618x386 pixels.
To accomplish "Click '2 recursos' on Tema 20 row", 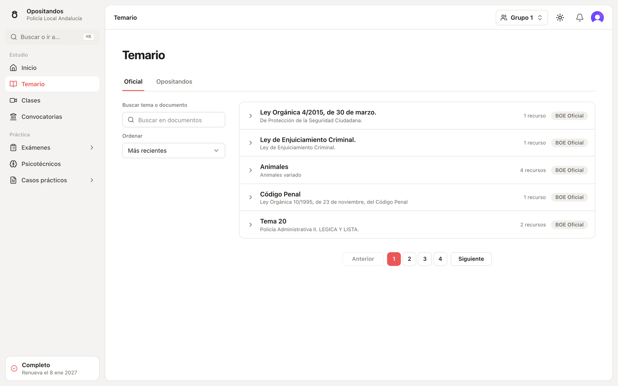I will pyautogui.click(x=533, y=225).
